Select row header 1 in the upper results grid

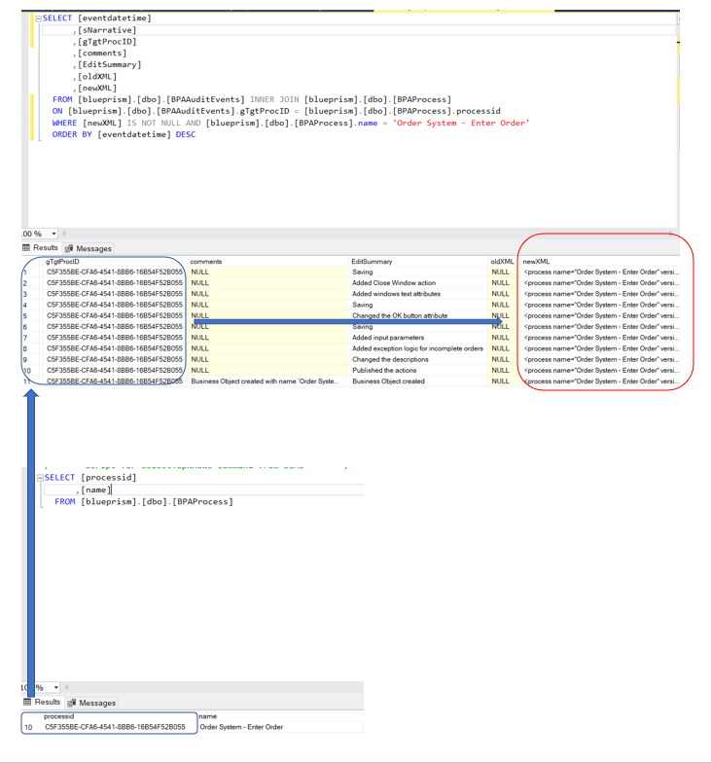[32, 272]
